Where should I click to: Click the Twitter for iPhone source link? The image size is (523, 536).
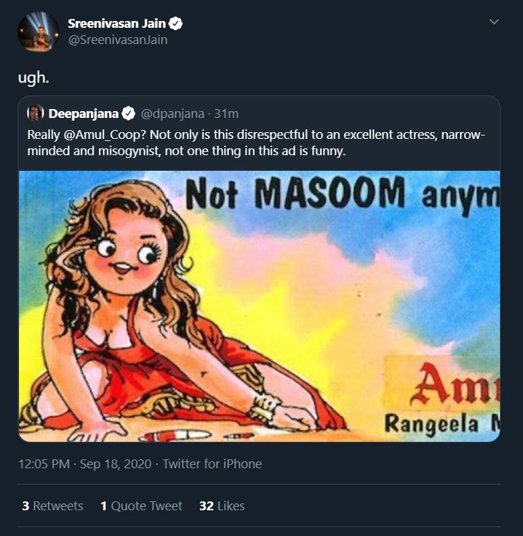(212, 464)
